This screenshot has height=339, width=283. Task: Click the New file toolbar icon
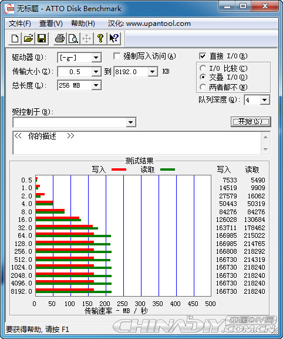pyautogui.click(x=15, y=38)
